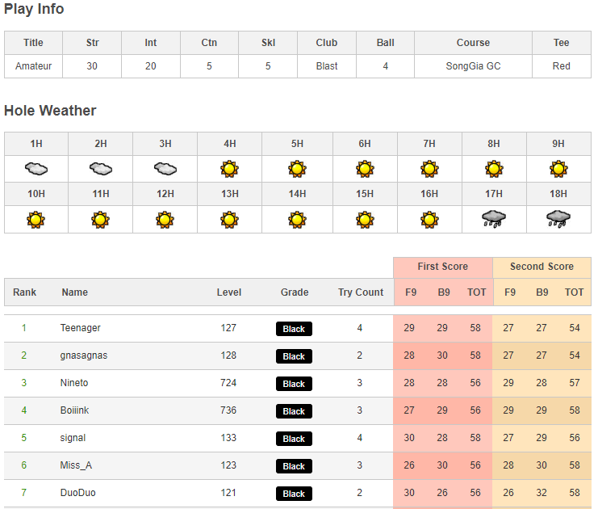
Task: Click the First Score column header
Action: pyautogui.click(x=442, y=267)
